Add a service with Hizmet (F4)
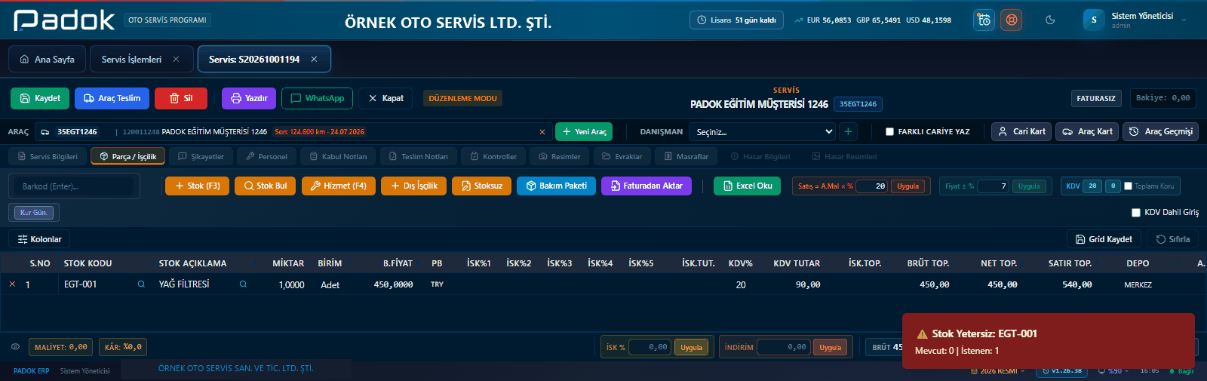Screen dimensions: 1207x381 [x=338, y=186]
